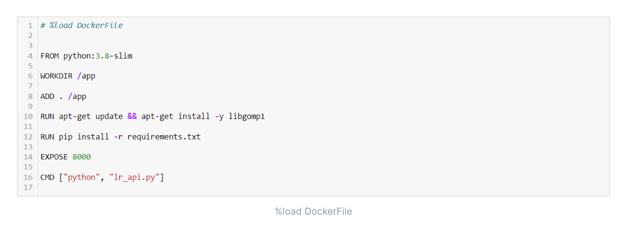The width and height of the screenshot is (631, 225).
Task: Click the EXPOSE keyword
Action: [54, 157]
